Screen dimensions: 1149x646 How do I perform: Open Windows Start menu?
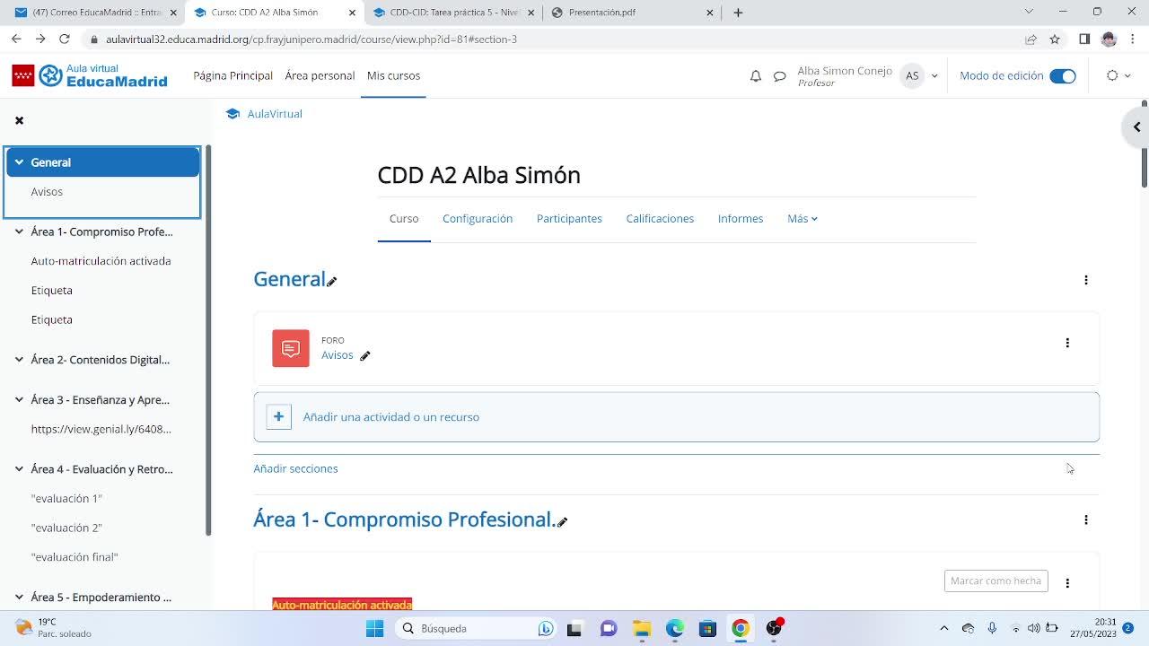(374, 628)
